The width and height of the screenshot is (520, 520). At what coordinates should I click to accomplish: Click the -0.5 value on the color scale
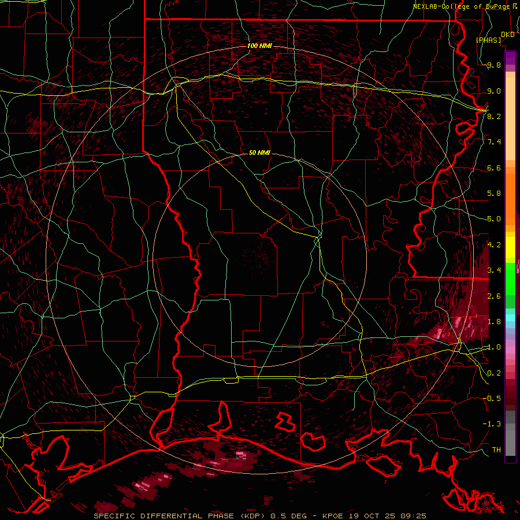(491, 399)
